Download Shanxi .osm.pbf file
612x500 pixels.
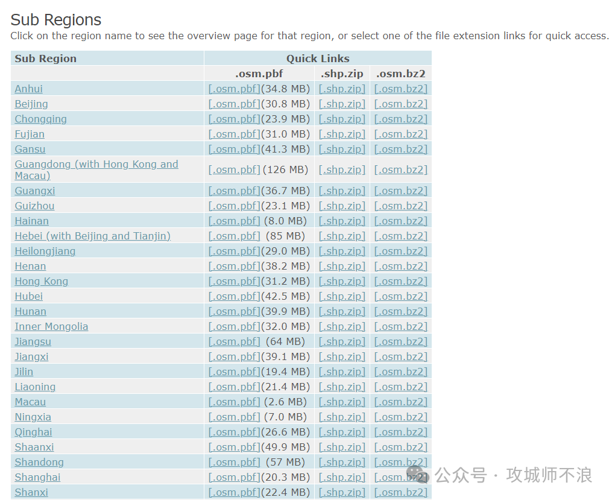[234, 493]
